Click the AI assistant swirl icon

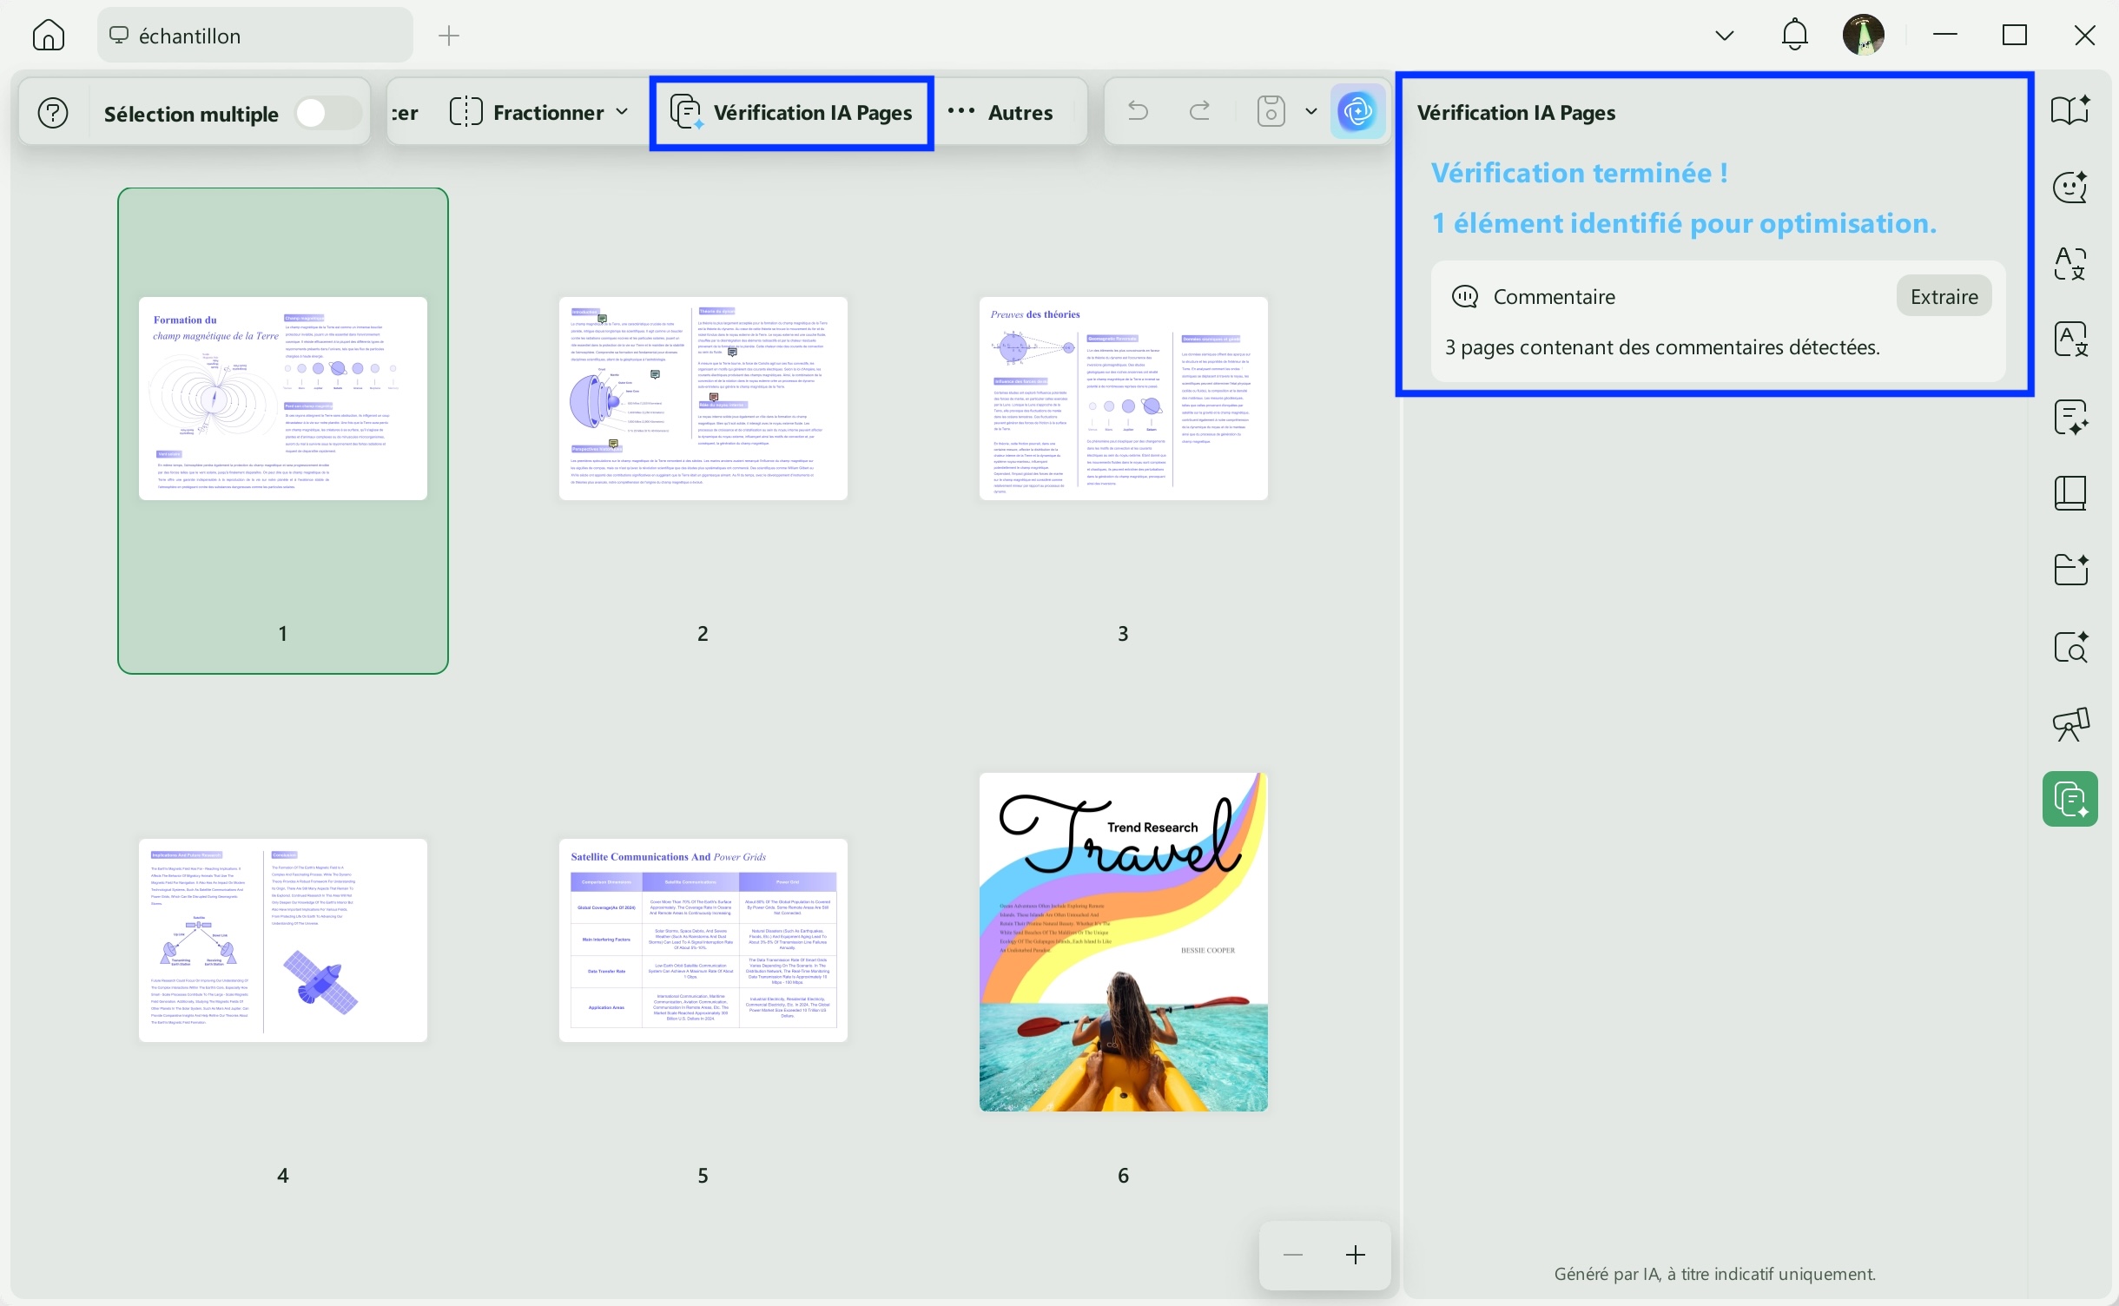[x=1357, y=112]
